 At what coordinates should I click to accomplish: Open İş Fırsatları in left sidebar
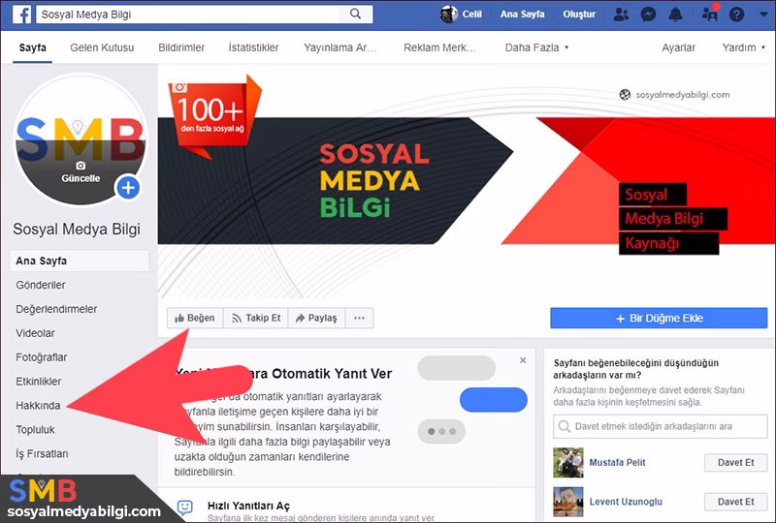click(42, 454)
